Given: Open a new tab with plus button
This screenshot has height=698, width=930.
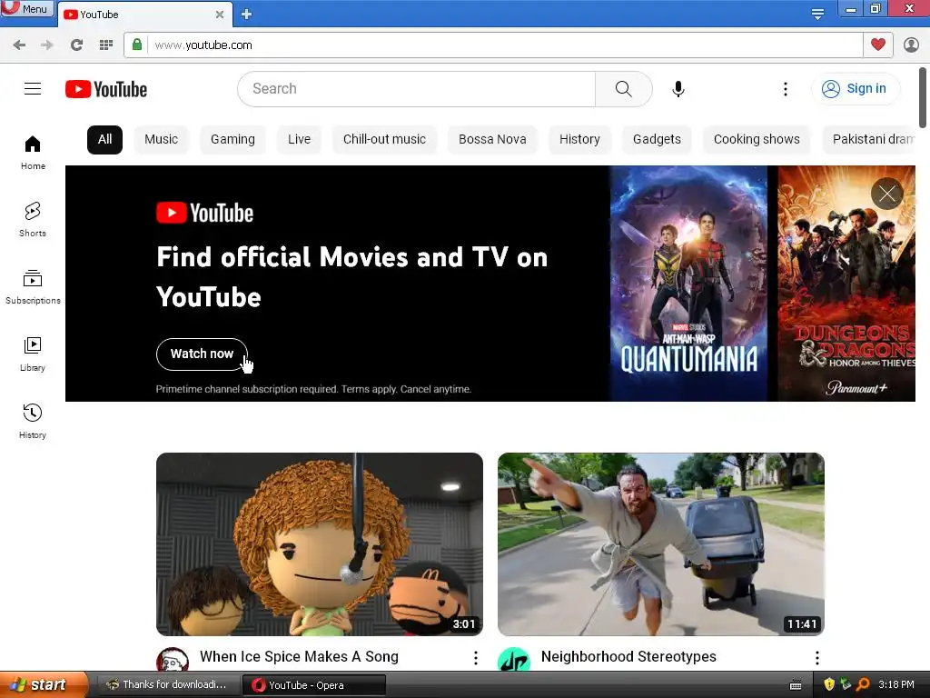Looking at the screenshot, I should click(x=247, y=15).
